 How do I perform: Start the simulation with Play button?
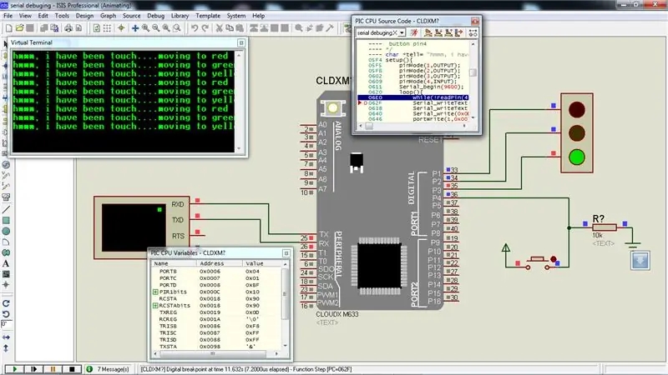(13, 369)
